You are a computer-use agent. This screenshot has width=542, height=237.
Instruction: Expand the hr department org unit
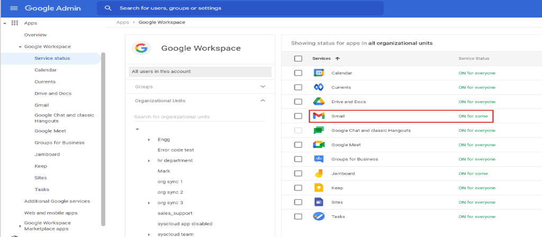149,160
